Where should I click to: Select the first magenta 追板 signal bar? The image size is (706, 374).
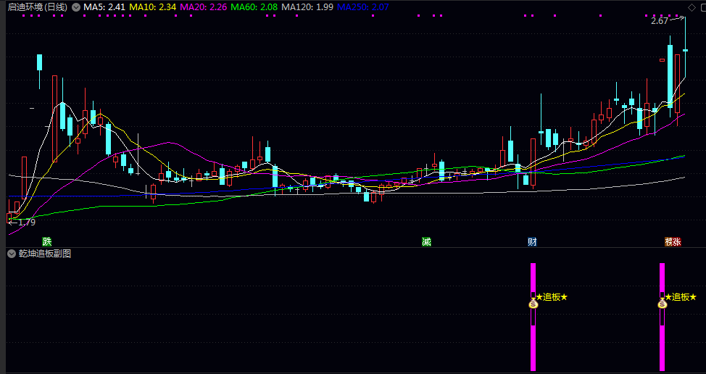tap(533, 317)
